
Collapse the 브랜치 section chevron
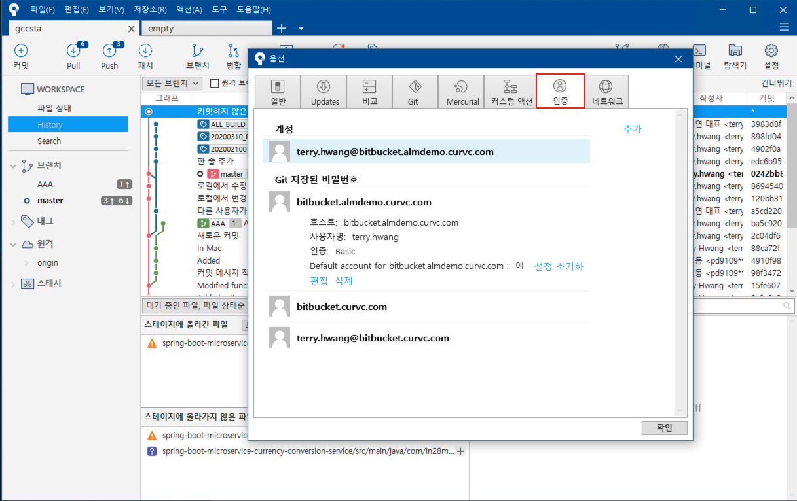tap(13, 166)
